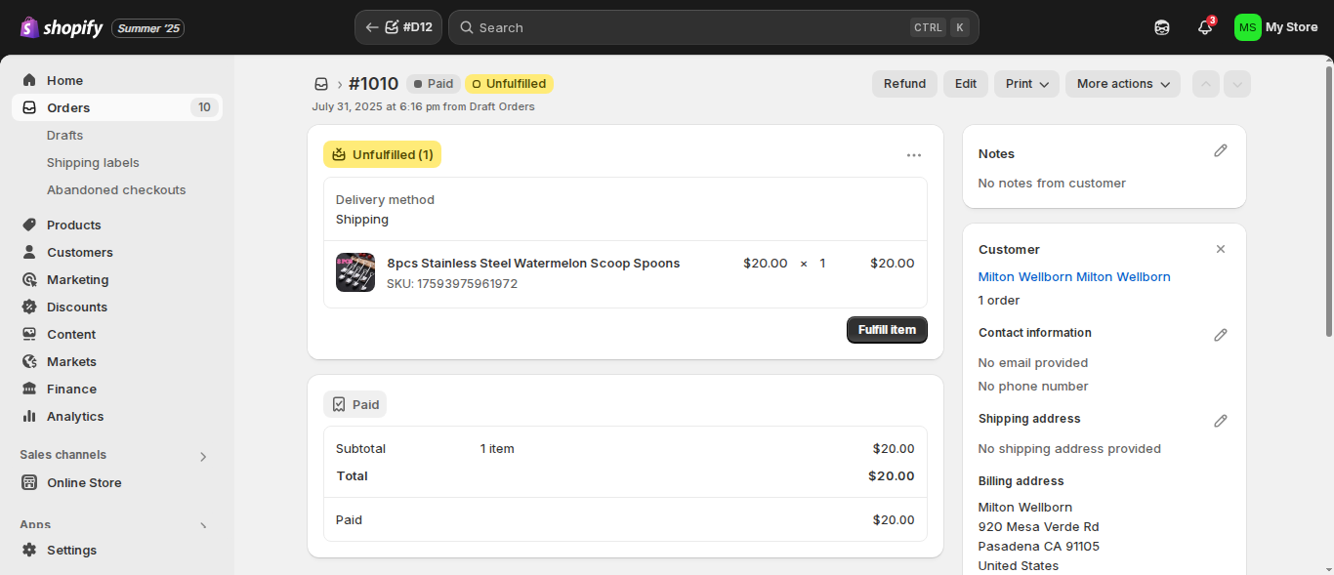Screen dimensions: 1334x575
Task: Open Analytics from the sidebar
Action: pyautogui.click(x=74, y=416)
